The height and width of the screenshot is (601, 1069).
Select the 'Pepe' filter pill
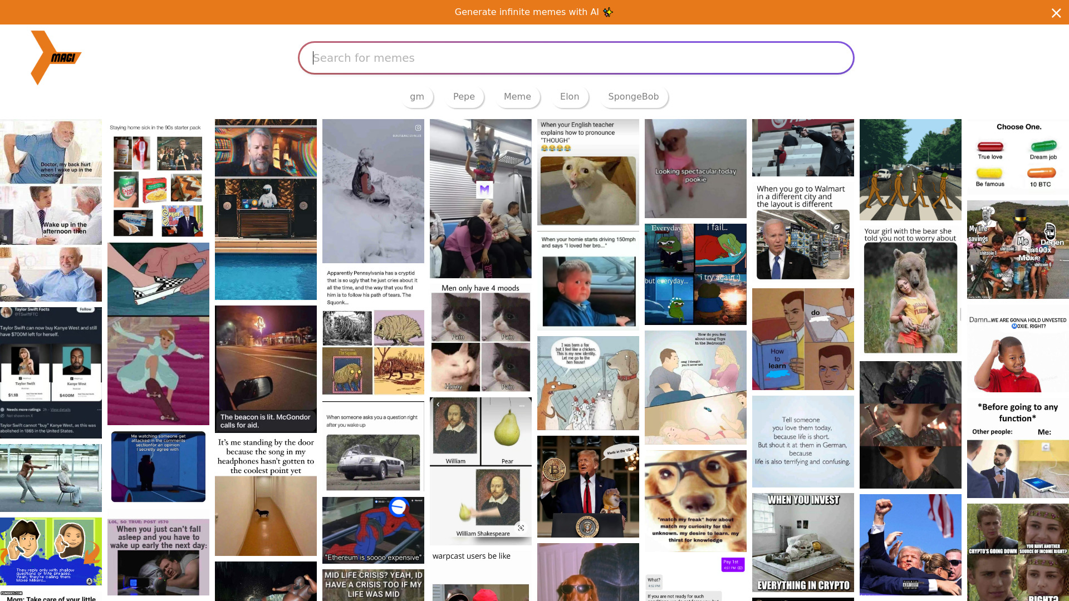pos(464,96)
